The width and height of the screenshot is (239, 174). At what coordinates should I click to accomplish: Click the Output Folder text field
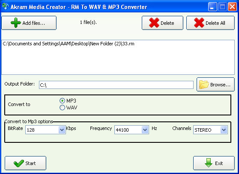116,85
